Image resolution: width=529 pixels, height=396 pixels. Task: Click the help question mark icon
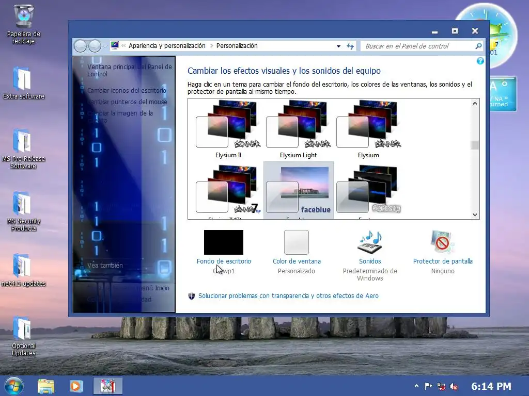[x=480, y=61]
